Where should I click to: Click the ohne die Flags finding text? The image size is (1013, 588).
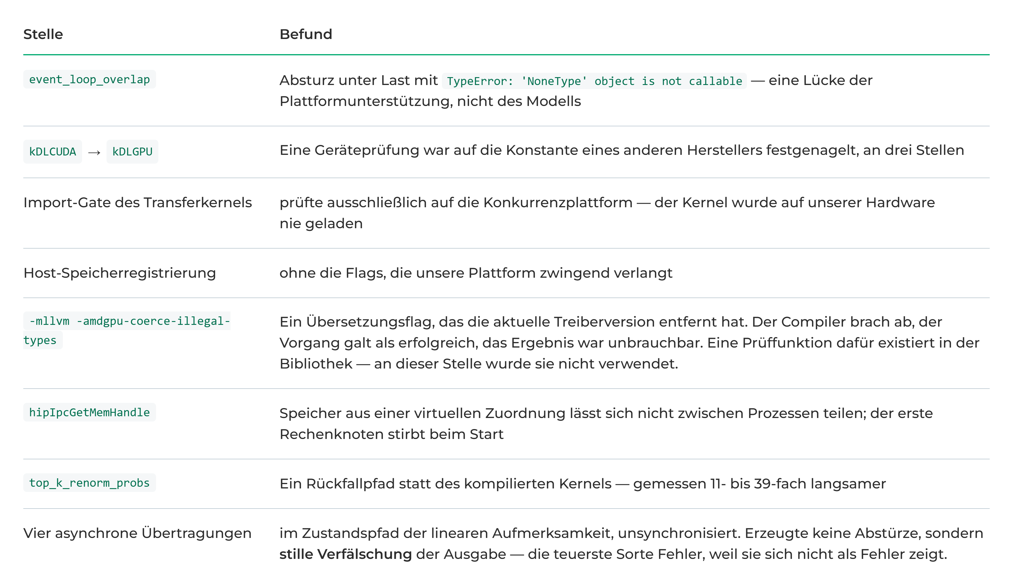pos(476,273)
